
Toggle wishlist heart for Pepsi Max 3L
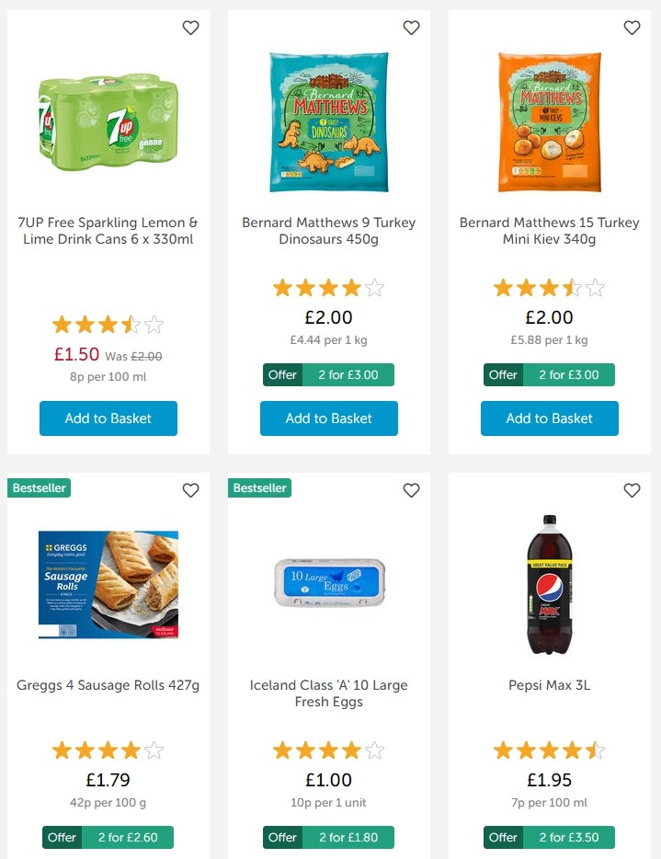point(632,490)
